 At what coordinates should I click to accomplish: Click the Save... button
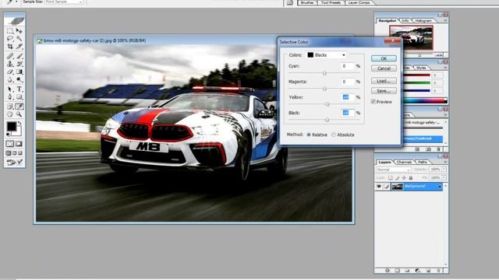(x=384, y=91)
